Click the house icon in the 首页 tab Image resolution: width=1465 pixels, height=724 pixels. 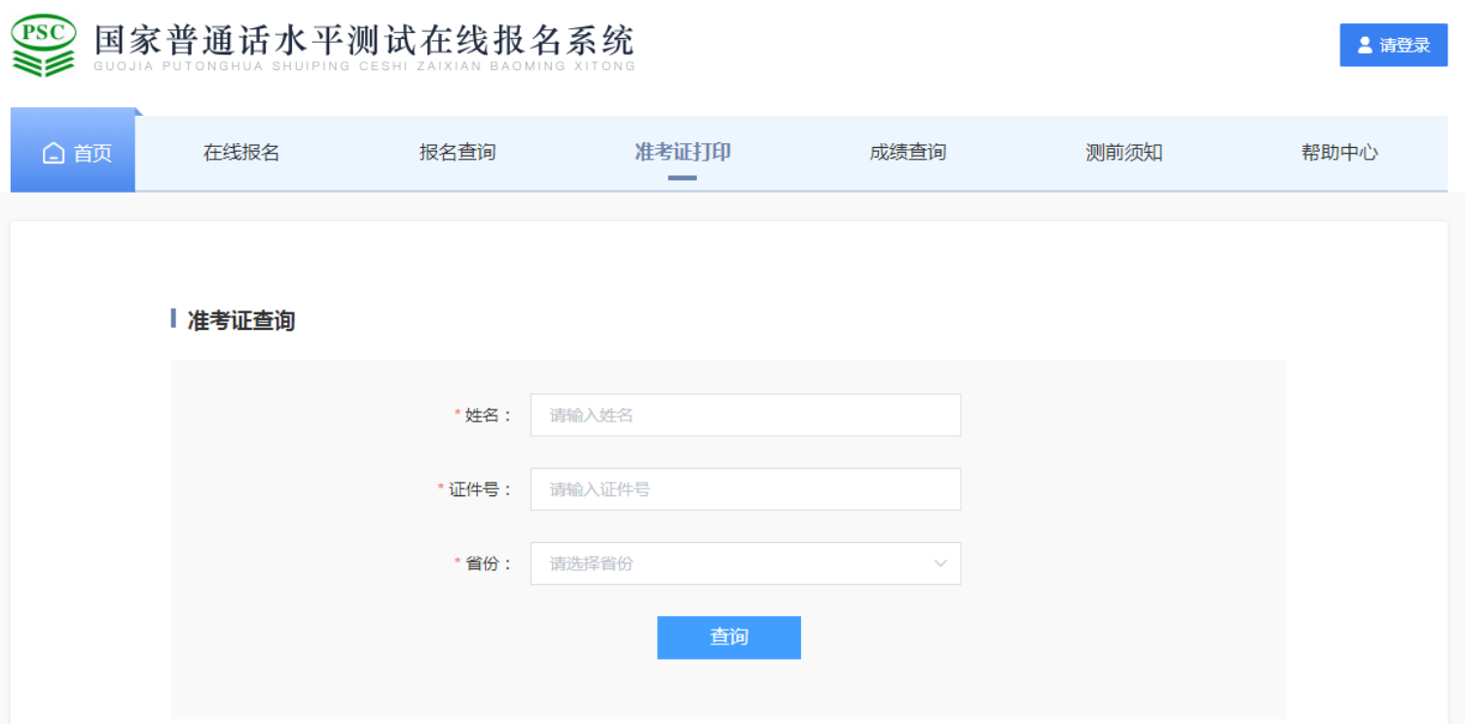click(x=55, y=154)
